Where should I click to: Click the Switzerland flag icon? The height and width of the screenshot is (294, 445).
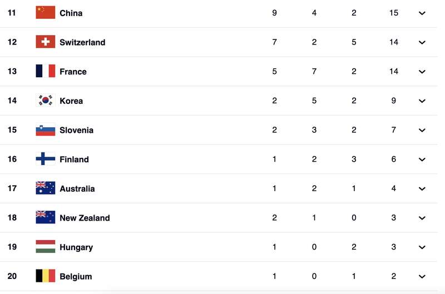coord(45,42)
